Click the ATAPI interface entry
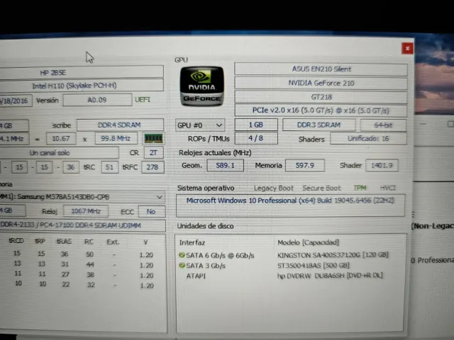 (196, 276)
